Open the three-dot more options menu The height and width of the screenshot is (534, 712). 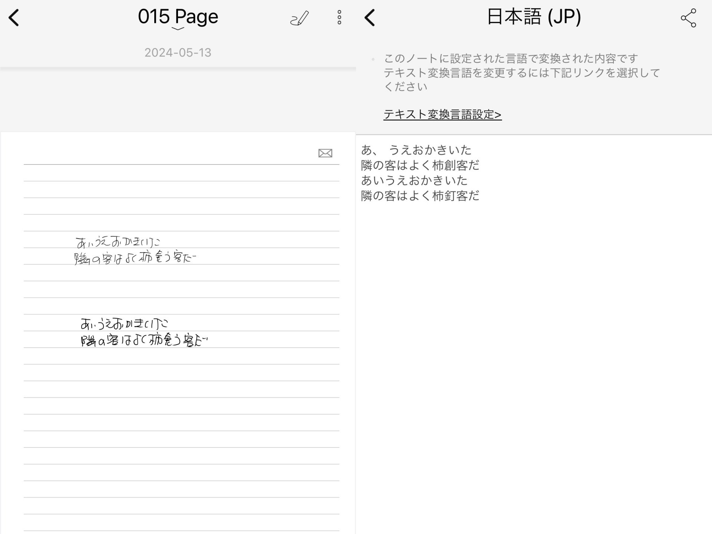coord(339,17)
